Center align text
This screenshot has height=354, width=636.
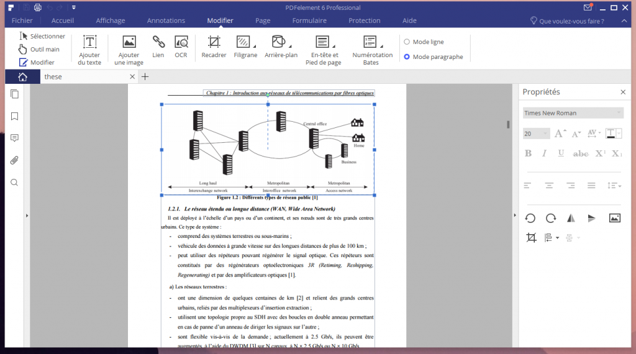pos(549,185)
